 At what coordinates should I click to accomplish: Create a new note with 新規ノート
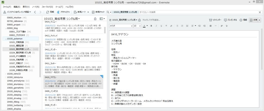(80, 12)
